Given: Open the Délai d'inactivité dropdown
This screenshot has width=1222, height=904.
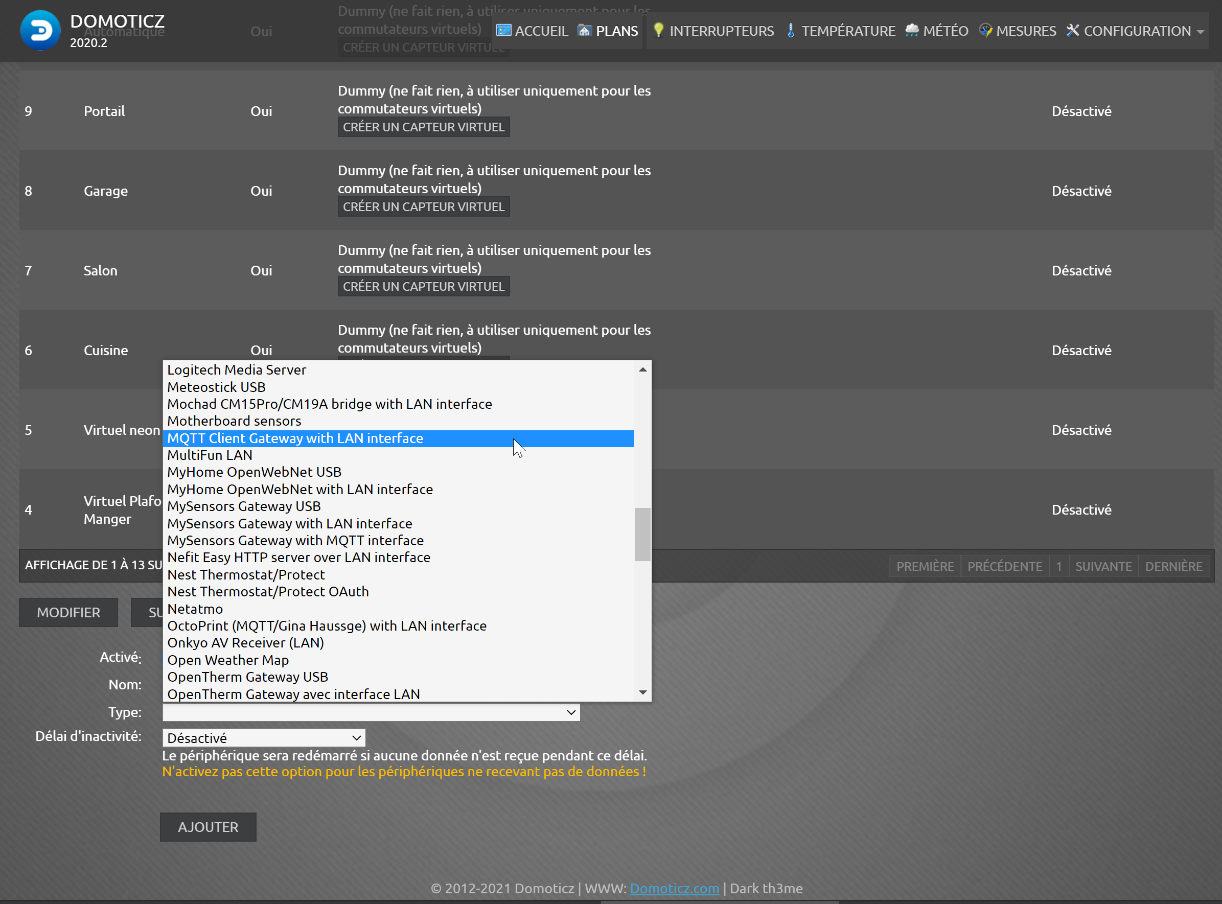Looking at the screenshot, I should tap(263, 737).
